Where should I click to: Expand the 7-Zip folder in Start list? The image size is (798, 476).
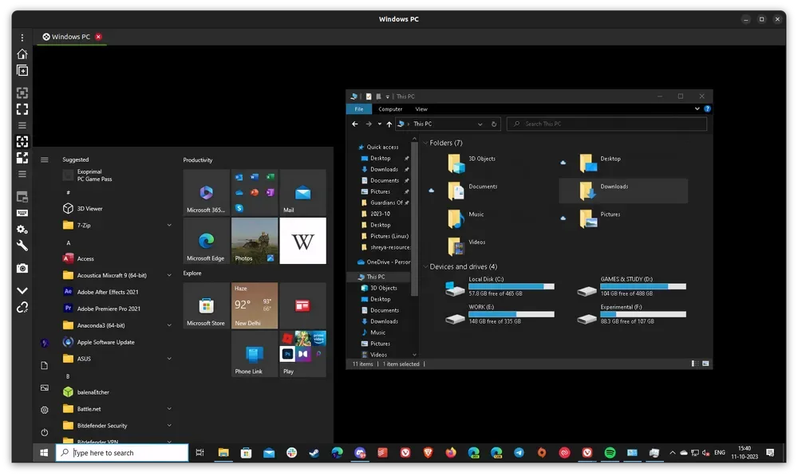coord(169,225)
